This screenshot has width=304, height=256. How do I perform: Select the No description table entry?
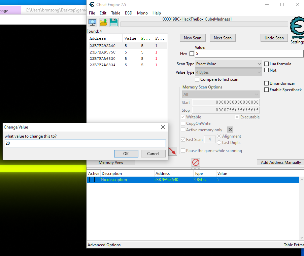coord(193,180)
